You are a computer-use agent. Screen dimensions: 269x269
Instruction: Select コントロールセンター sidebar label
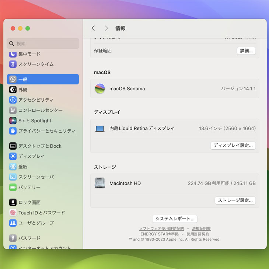(x=41, y=110)
